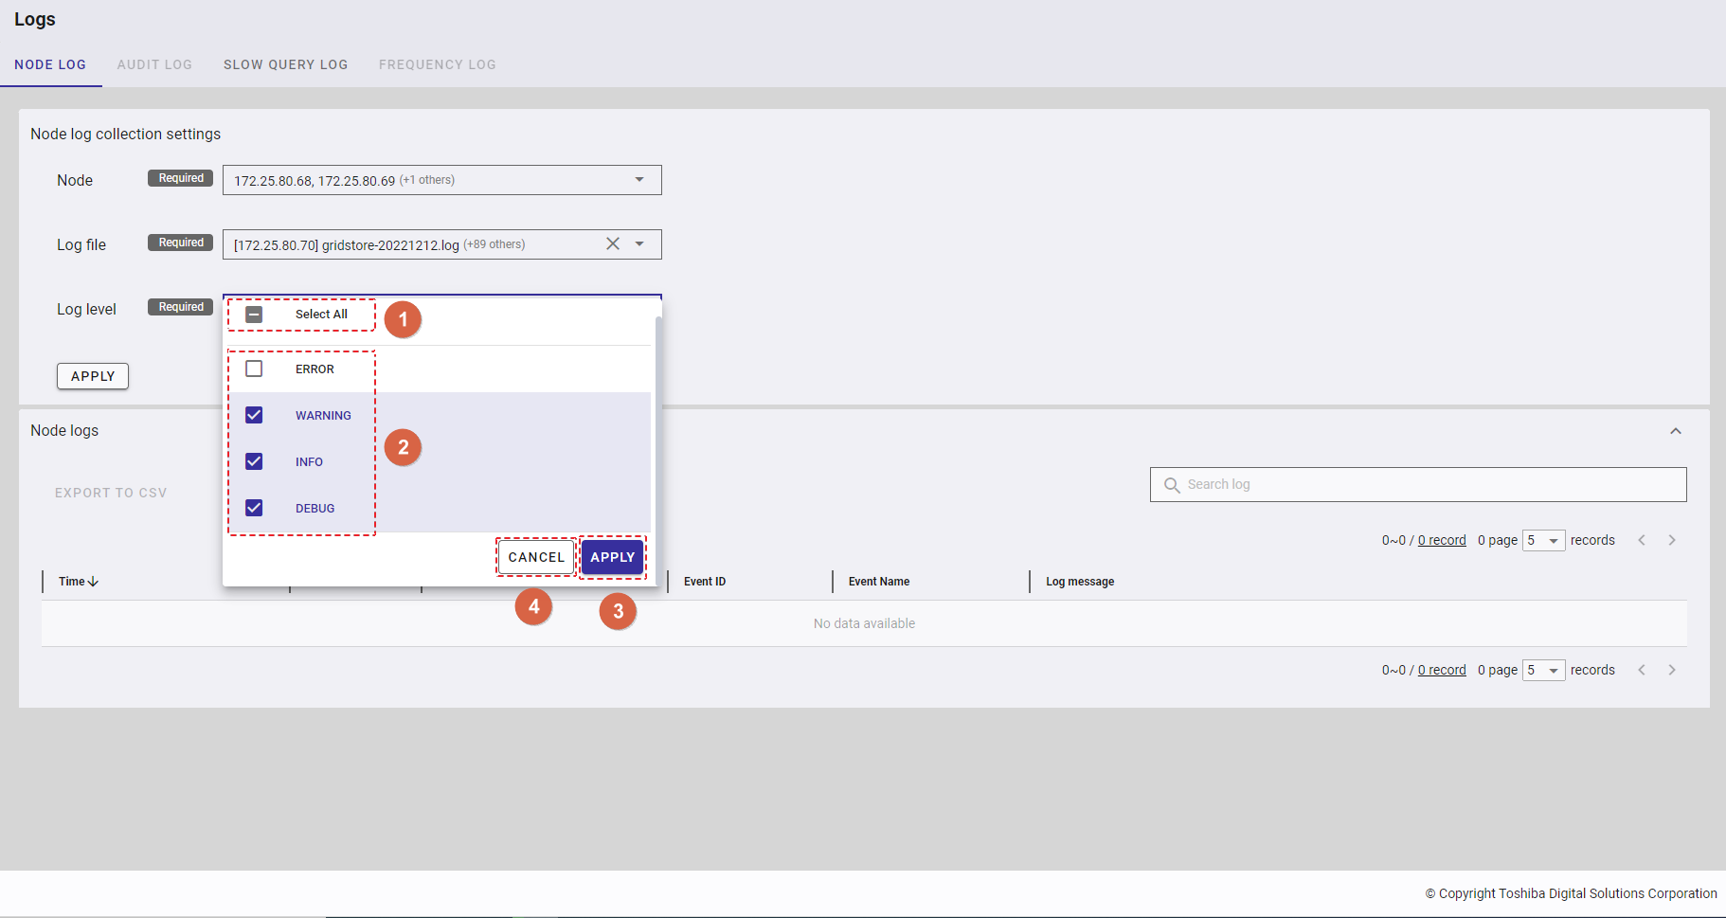The image size is (1726, 918).
Task: Uncheck the DEBUG log level checkbox
Action: click(x=254, y=508)
